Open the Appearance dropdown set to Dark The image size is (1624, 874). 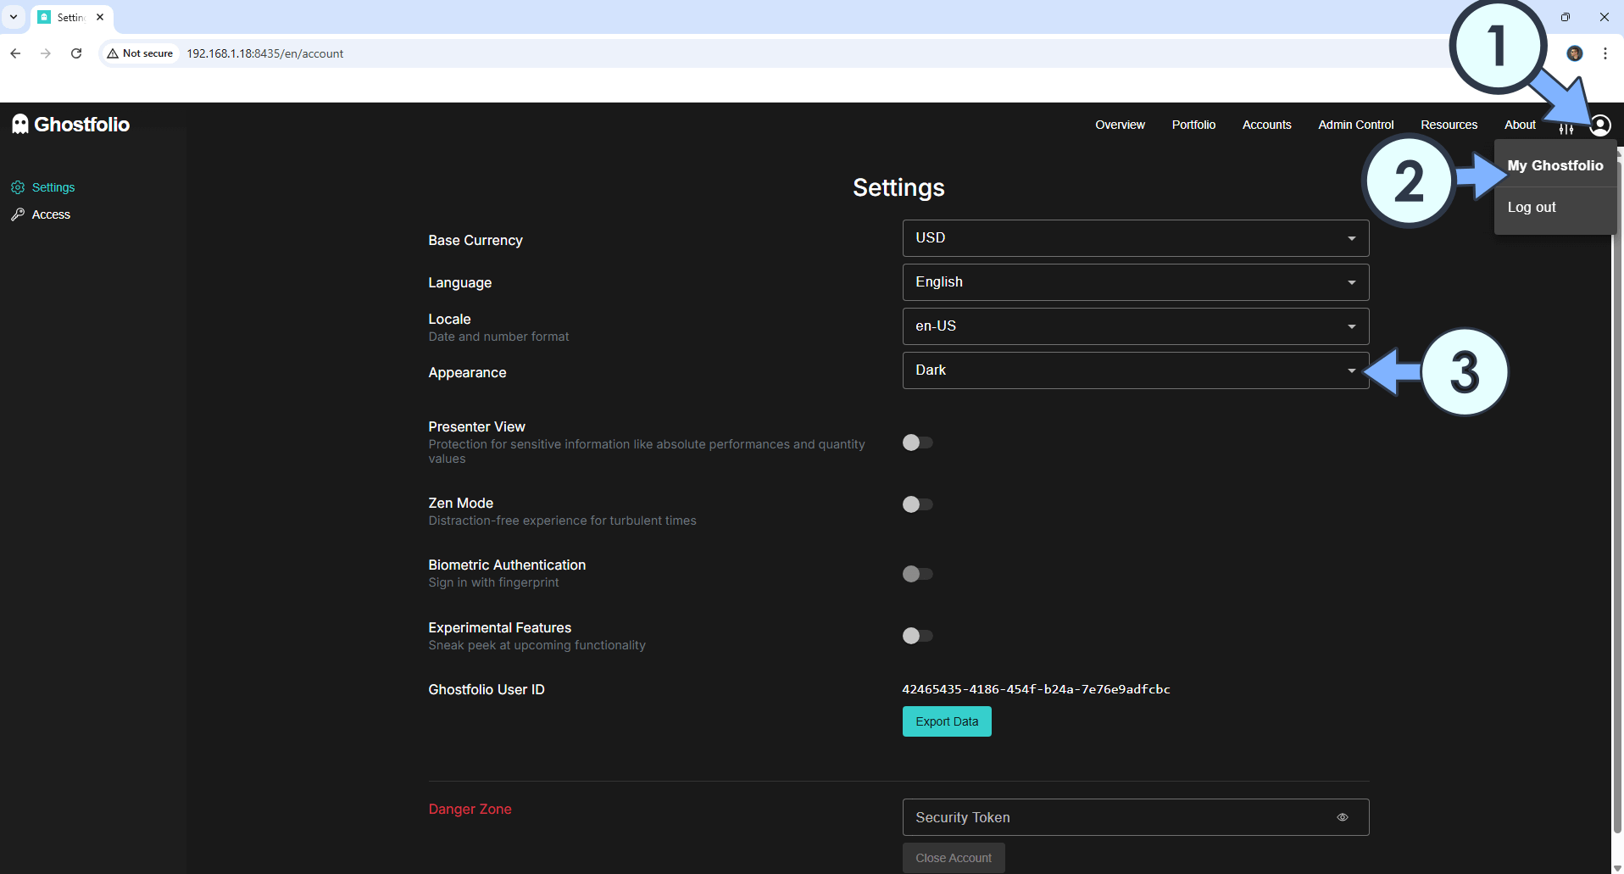1135,370
